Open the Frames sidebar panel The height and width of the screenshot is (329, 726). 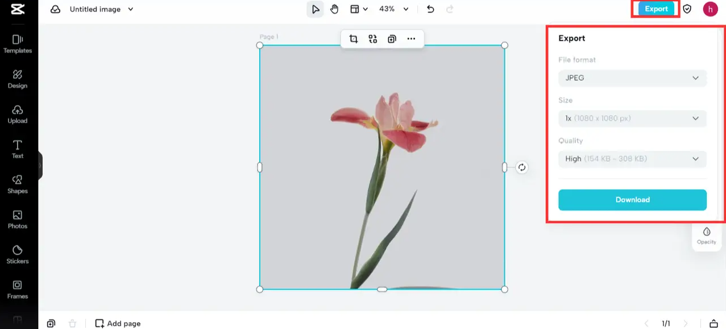18,290
